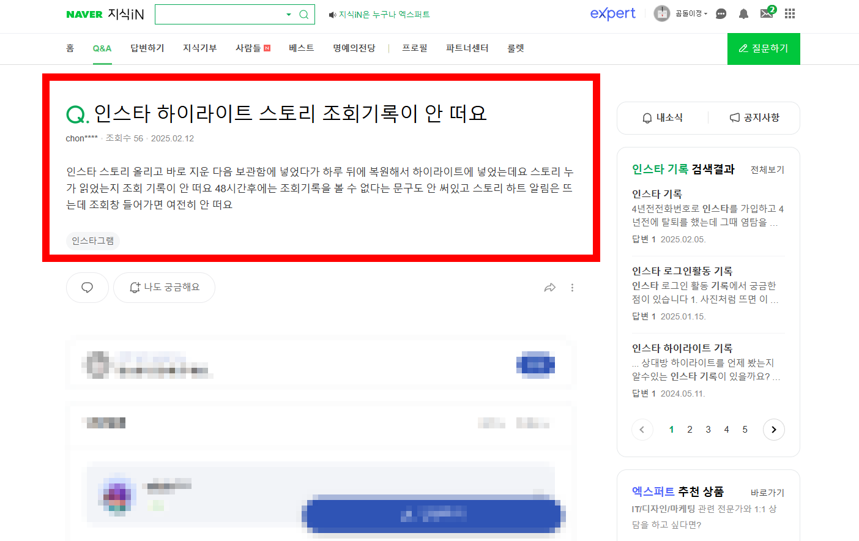Open the 베스트 tab
This screenshot has height=541, width=859.
click(x=302, y=48)
